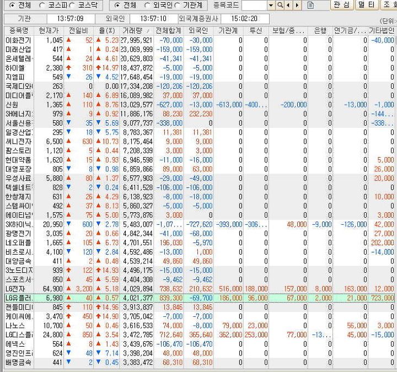
Task: Select the SK하이닉스 stock row name
Action: pyautogui.click(x=19, y=224)
